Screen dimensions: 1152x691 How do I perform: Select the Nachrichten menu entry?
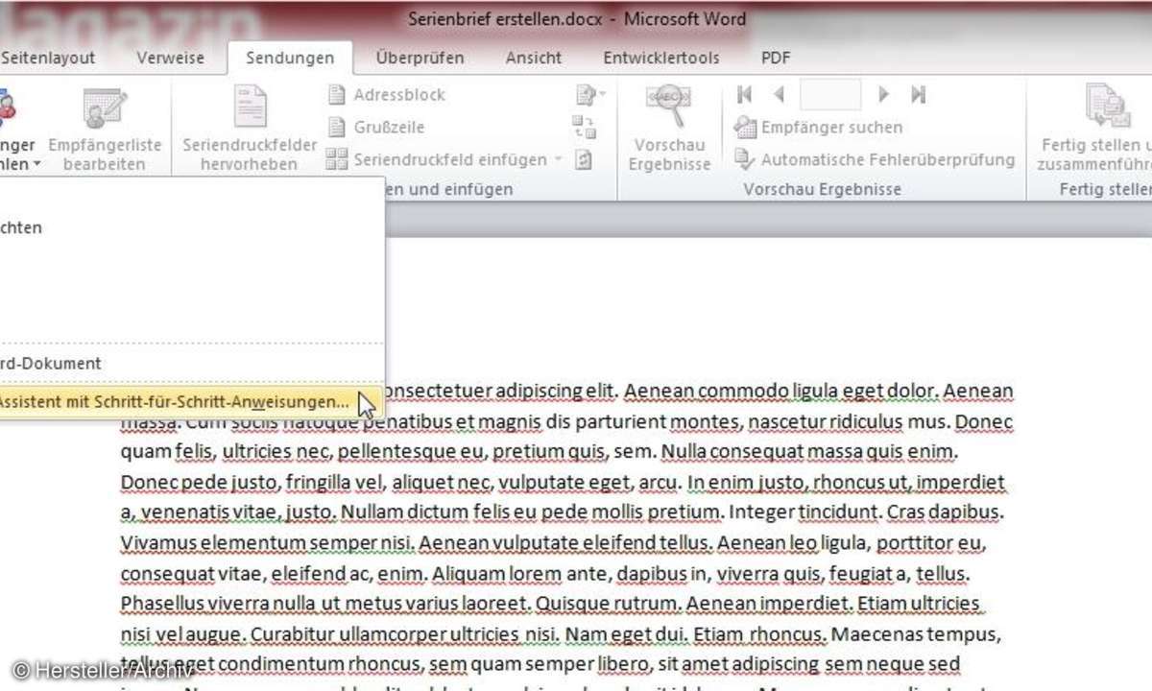coord(192,228)
